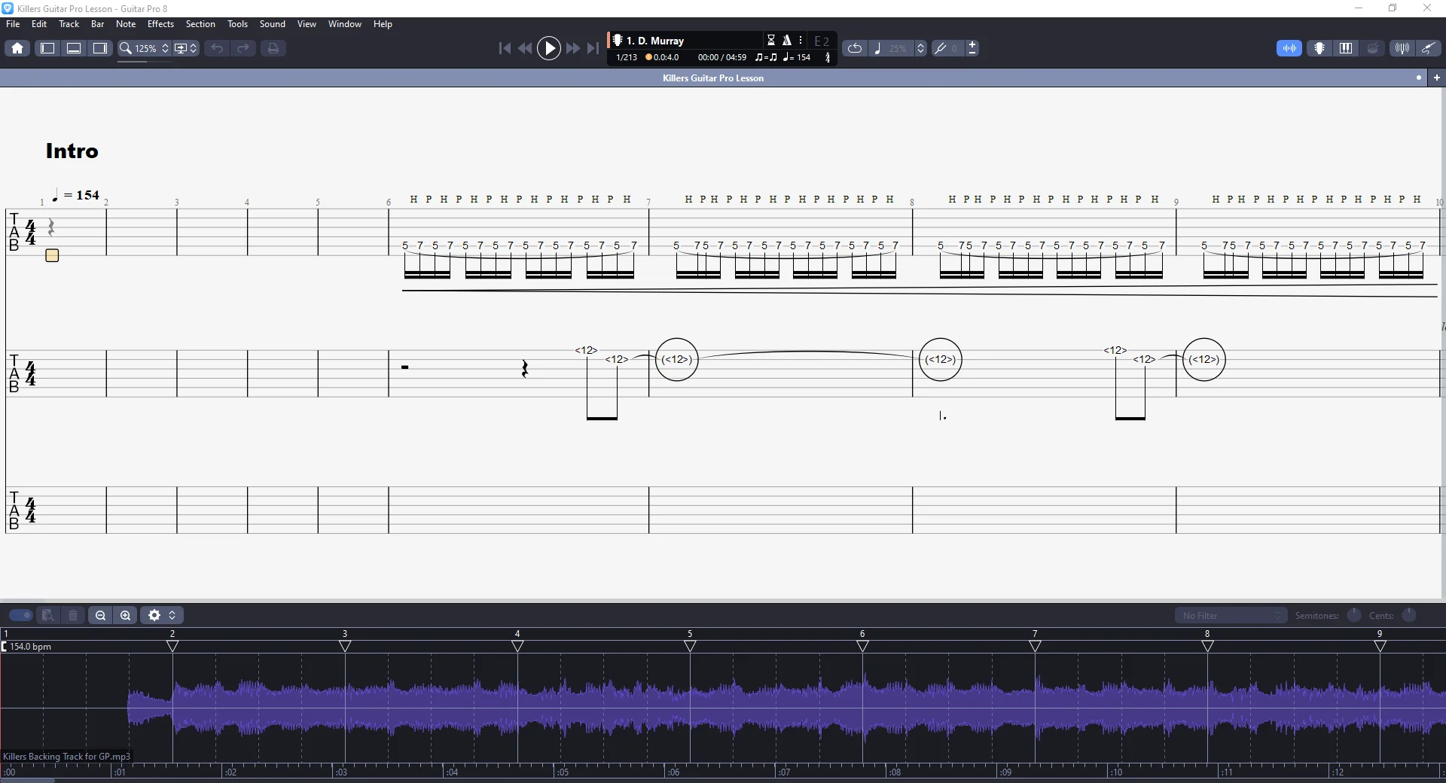
Task: Open the Effects menu
Action: [x=160, y=24]
